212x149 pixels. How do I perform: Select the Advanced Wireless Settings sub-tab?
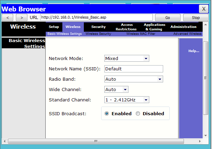[188, 34]
